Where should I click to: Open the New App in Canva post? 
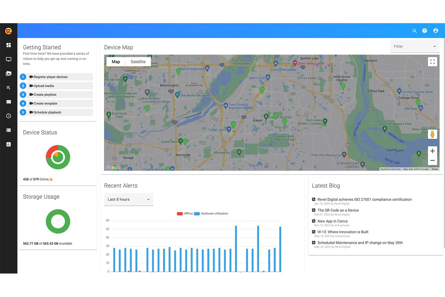pos(332,221)
